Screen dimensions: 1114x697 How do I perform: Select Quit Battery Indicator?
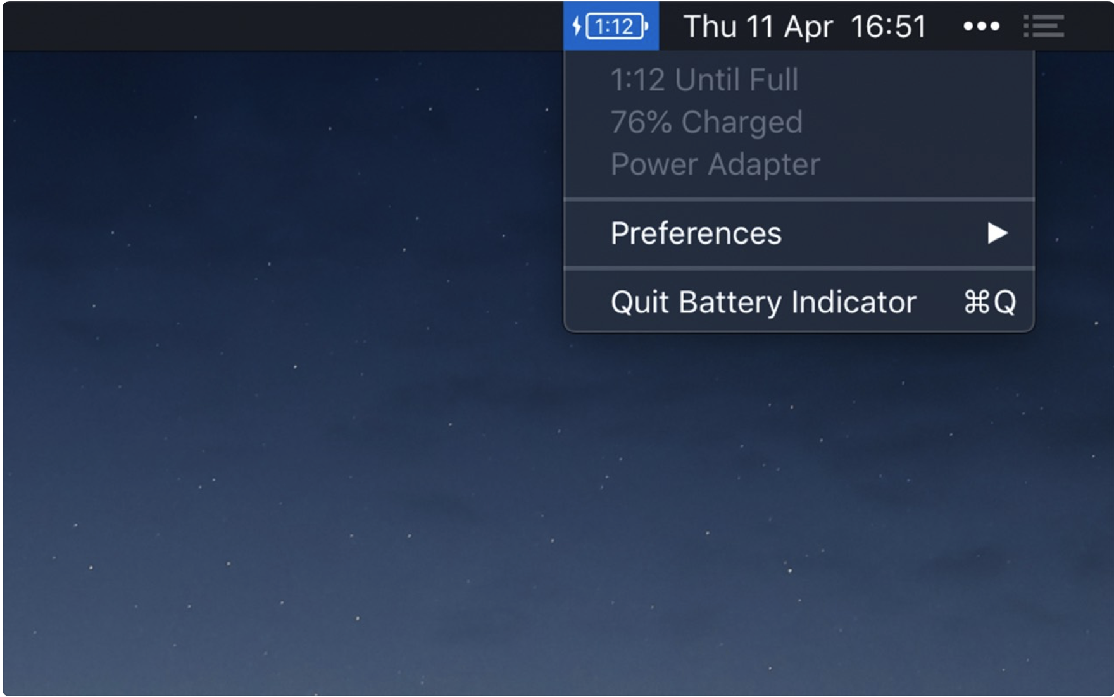799,302
